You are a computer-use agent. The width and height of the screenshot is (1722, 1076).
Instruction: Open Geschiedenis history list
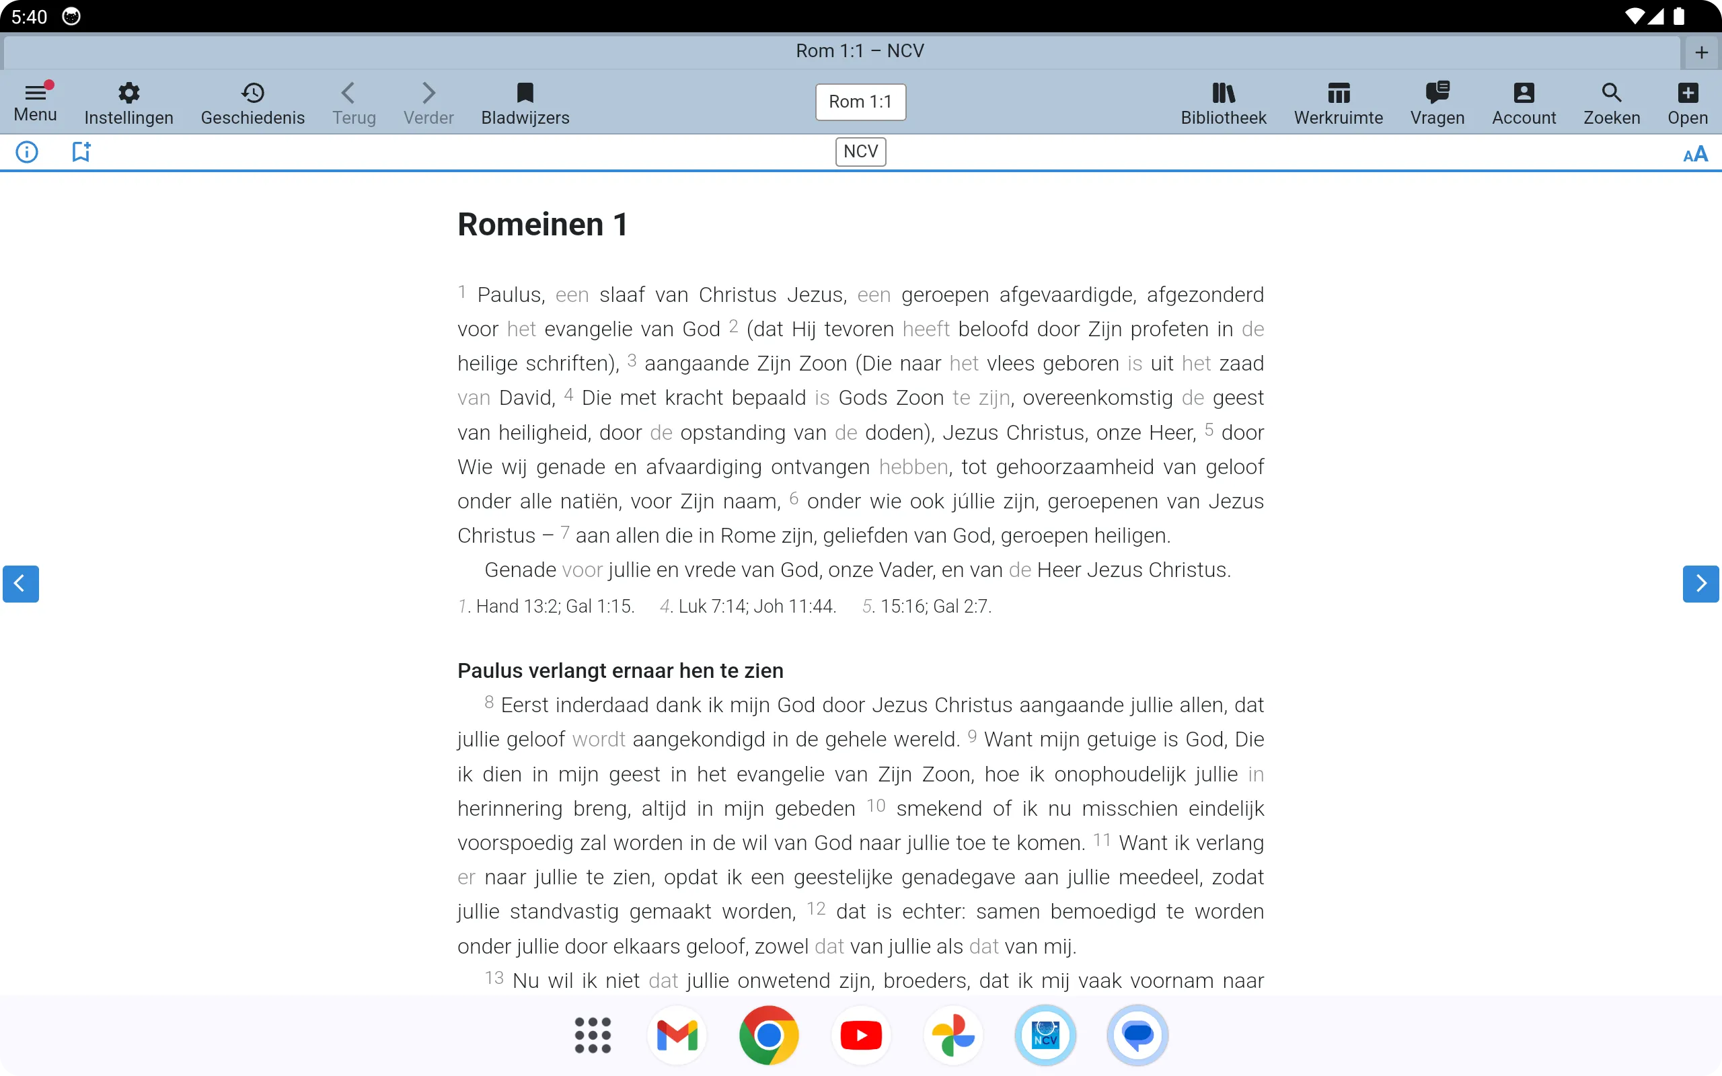point(253,100)
